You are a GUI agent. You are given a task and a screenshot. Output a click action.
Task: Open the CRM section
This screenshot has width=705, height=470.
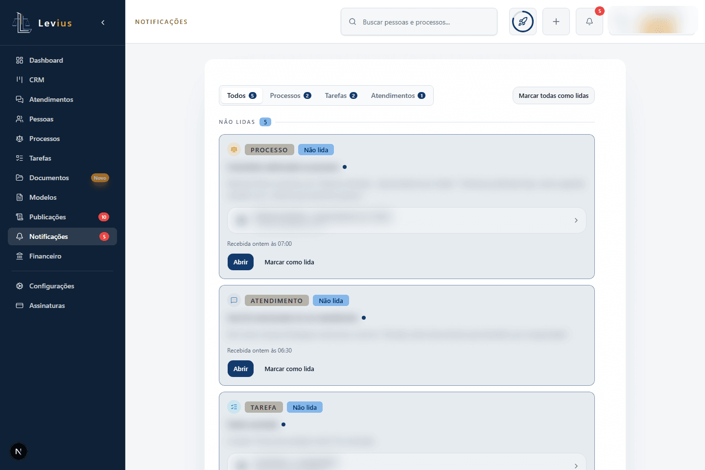[x=63, y=80]
